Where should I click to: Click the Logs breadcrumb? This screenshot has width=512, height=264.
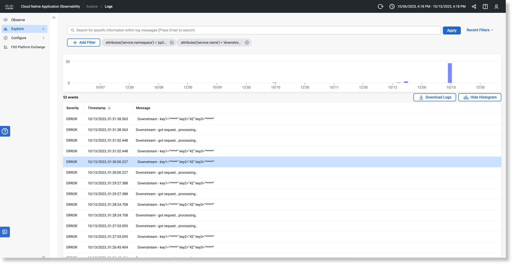[109, 7]
